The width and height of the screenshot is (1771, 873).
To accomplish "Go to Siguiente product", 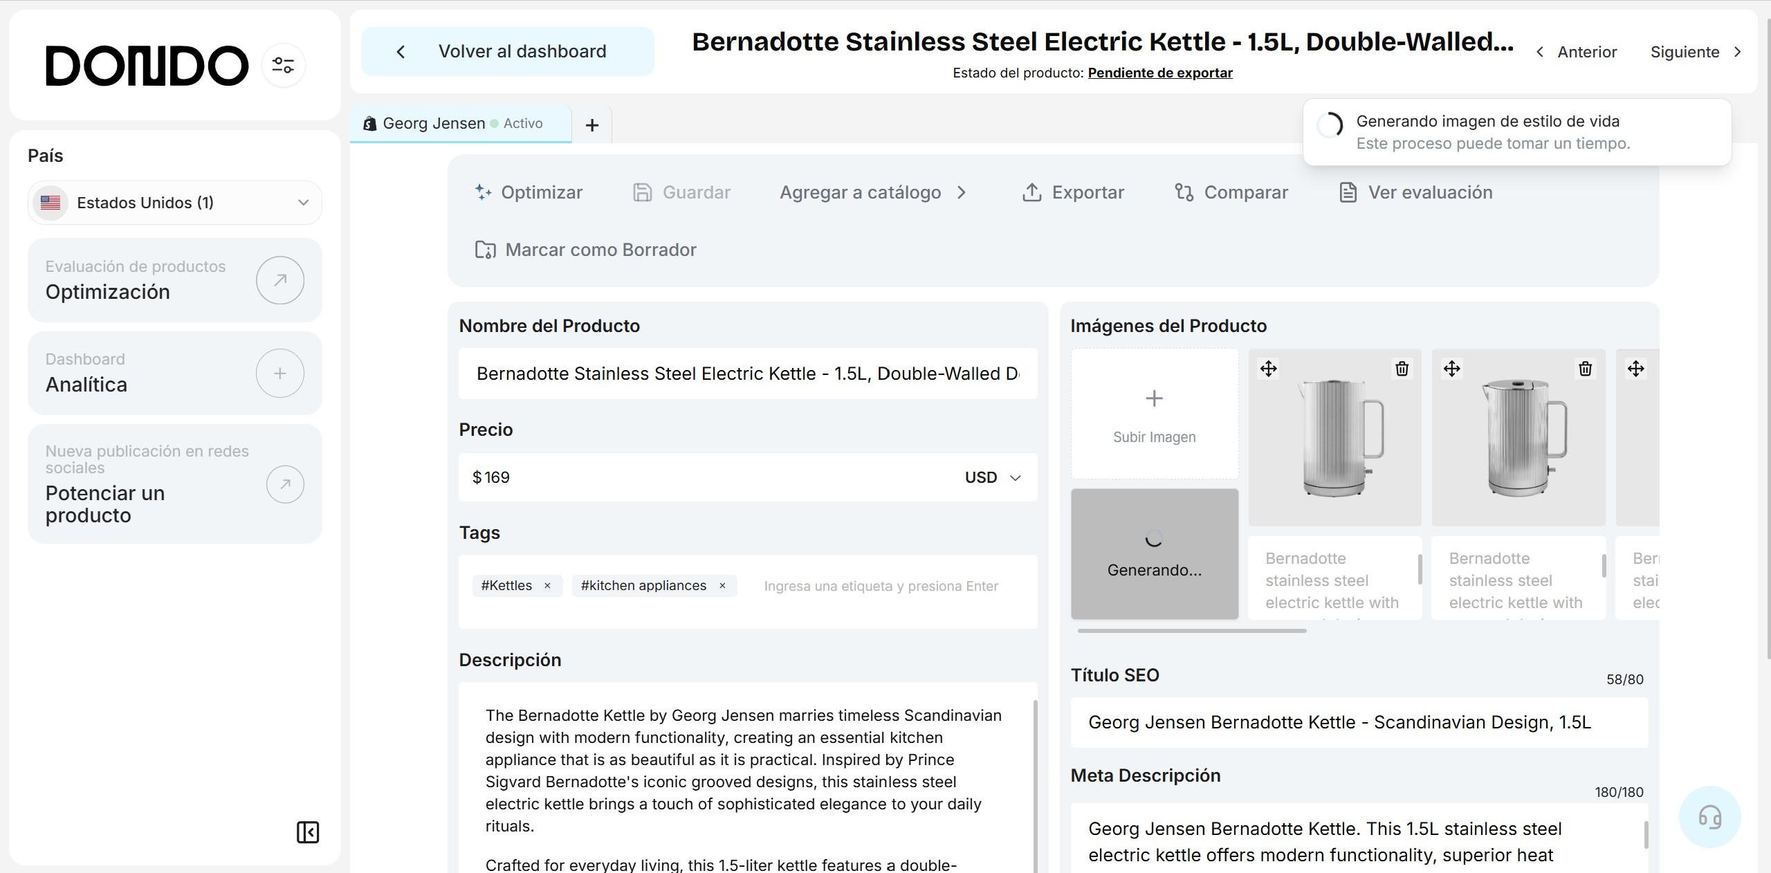I will [x=1695, y=52].
